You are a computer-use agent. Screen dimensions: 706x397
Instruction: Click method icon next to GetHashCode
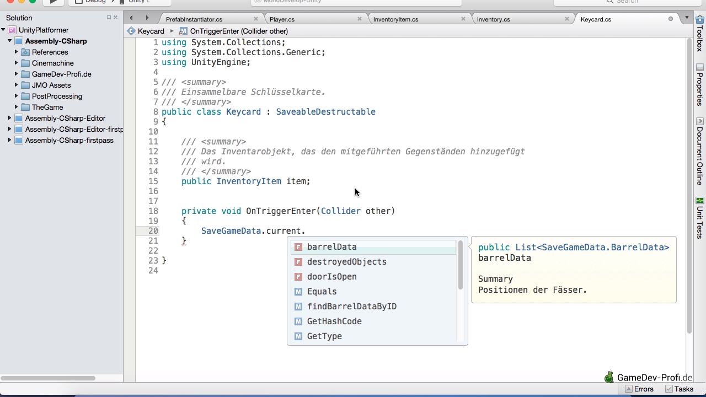click(x=298, y=321)
